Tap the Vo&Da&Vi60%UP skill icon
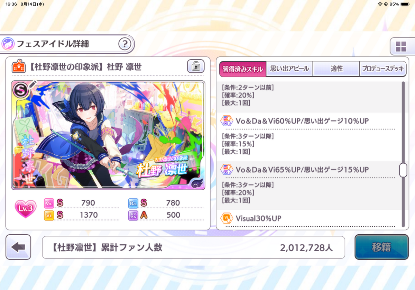Viewport: 415px width, 290px height. (227, 121)
